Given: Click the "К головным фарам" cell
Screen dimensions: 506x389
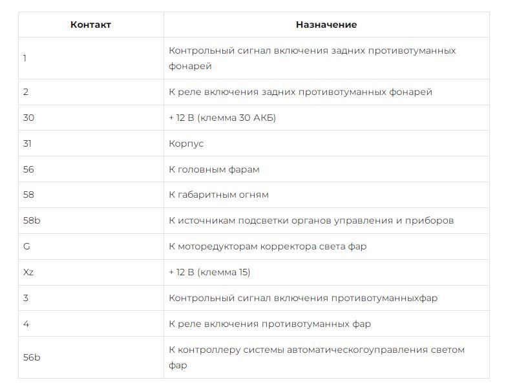Looking at the screenshot, I should 214,169.
